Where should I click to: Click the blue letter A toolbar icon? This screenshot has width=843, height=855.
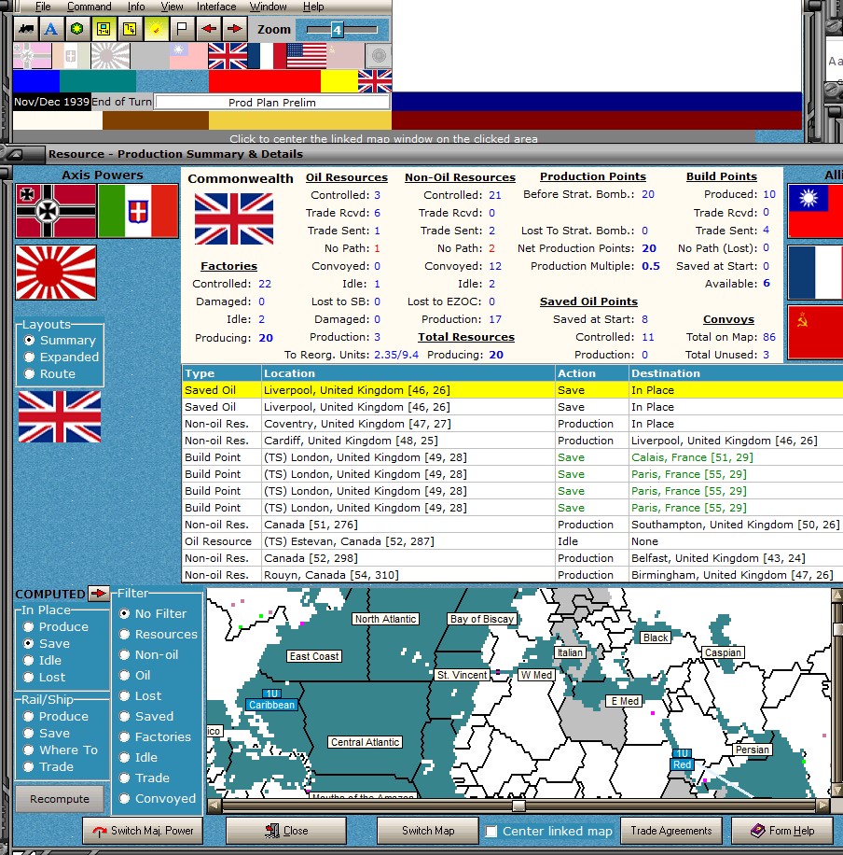50,29
